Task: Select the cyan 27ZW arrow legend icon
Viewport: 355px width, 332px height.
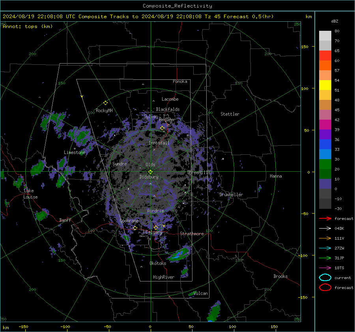Action: 325,248
